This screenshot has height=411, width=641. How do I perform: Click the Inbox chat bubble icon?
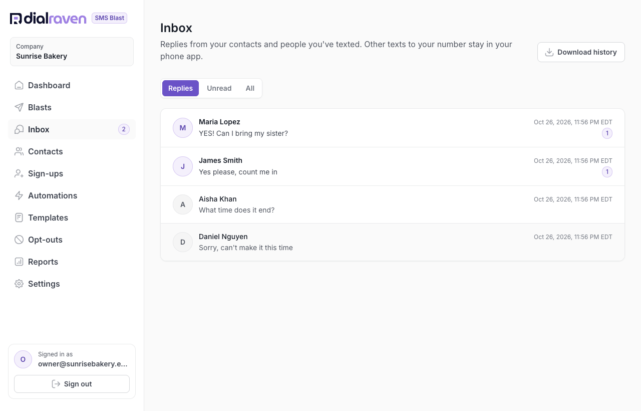(19, 129)
